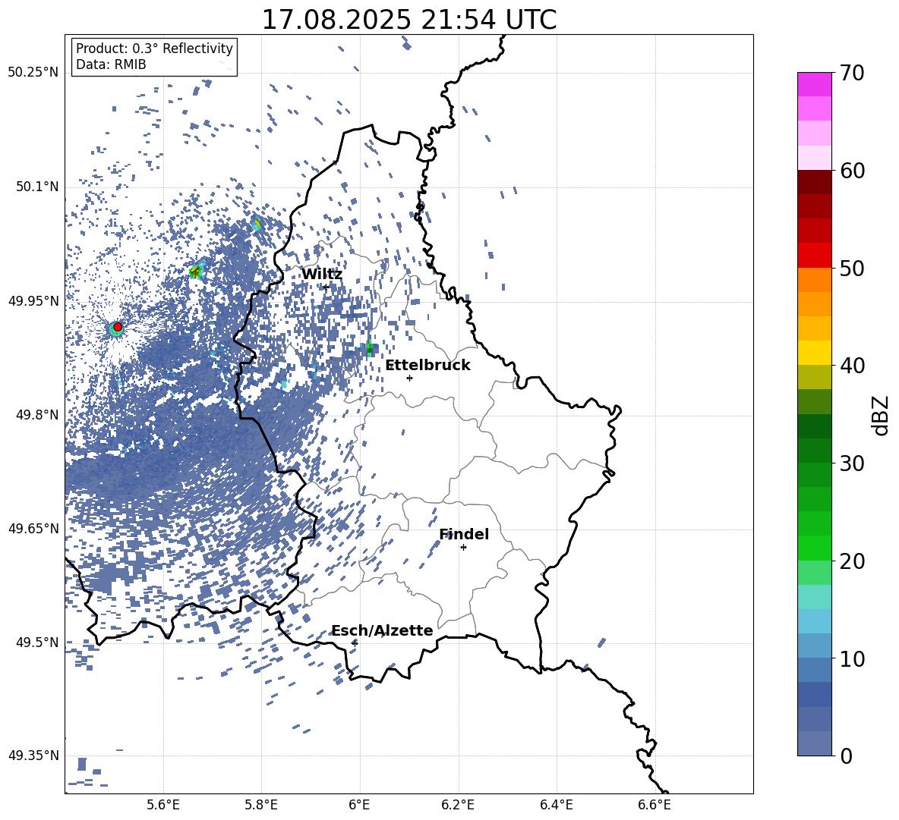Click the cross marker below the Esch/Alzette label

(x=355, y=643)
